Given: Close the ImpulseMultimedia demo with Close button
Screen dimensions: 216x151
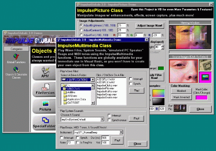Looking at the screenshot, I should [138, 144].
